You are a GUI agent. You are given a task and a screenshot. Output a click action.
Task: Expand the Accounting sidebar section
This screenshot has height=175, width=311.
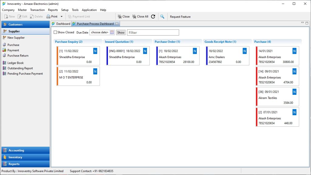tap(26, 150)
